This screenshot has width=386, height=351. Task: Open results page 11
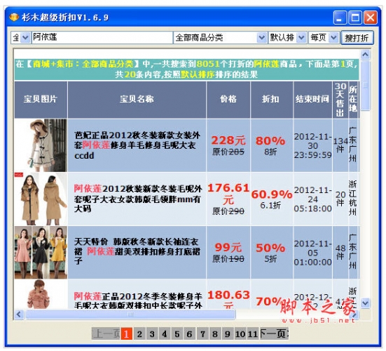tap(253, 334)
